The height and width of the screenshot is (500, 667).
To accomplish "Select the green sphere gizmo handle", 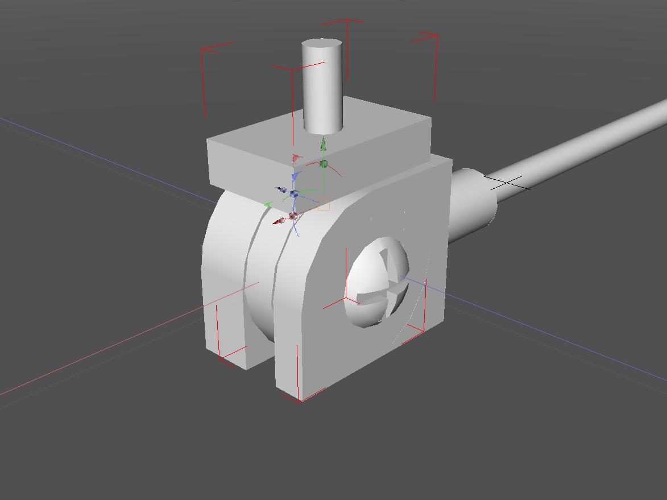I will tap(324, 164).
